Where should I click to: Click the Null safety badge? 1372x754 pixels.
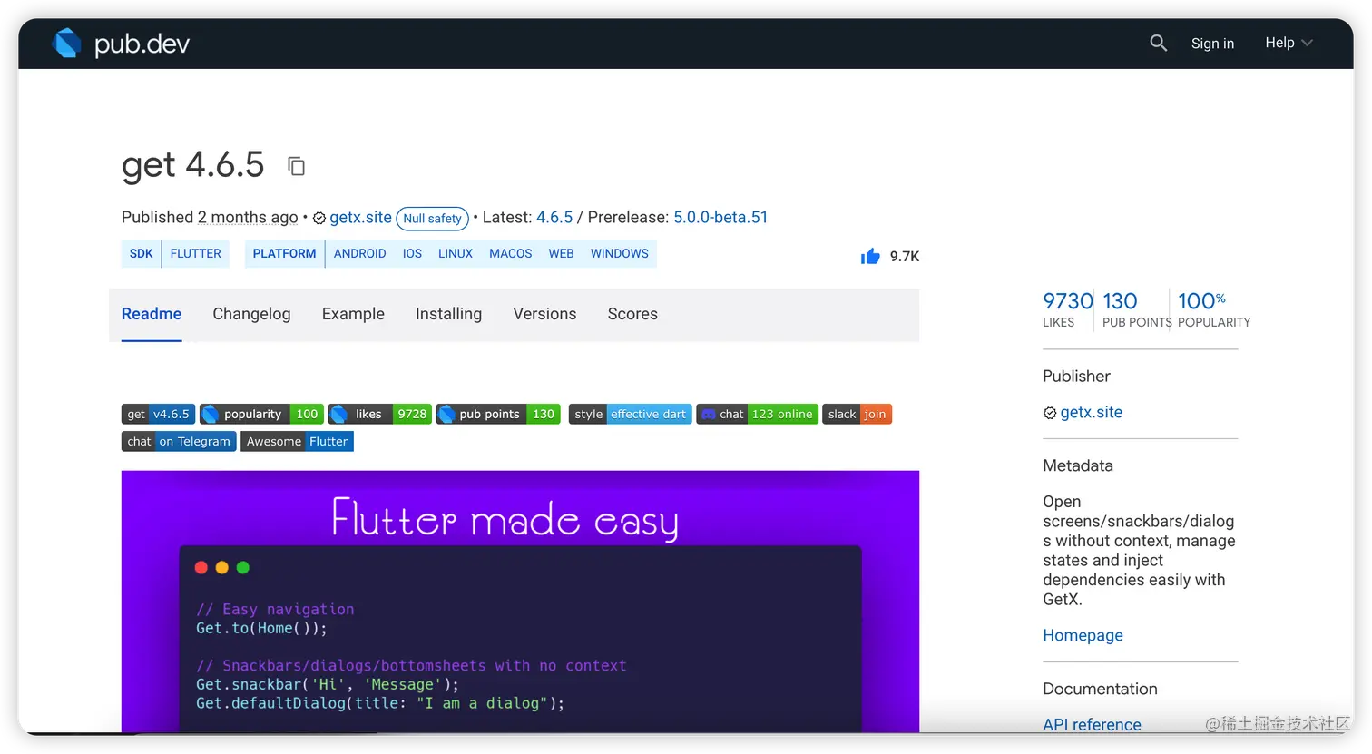click(x=432, y=219)
